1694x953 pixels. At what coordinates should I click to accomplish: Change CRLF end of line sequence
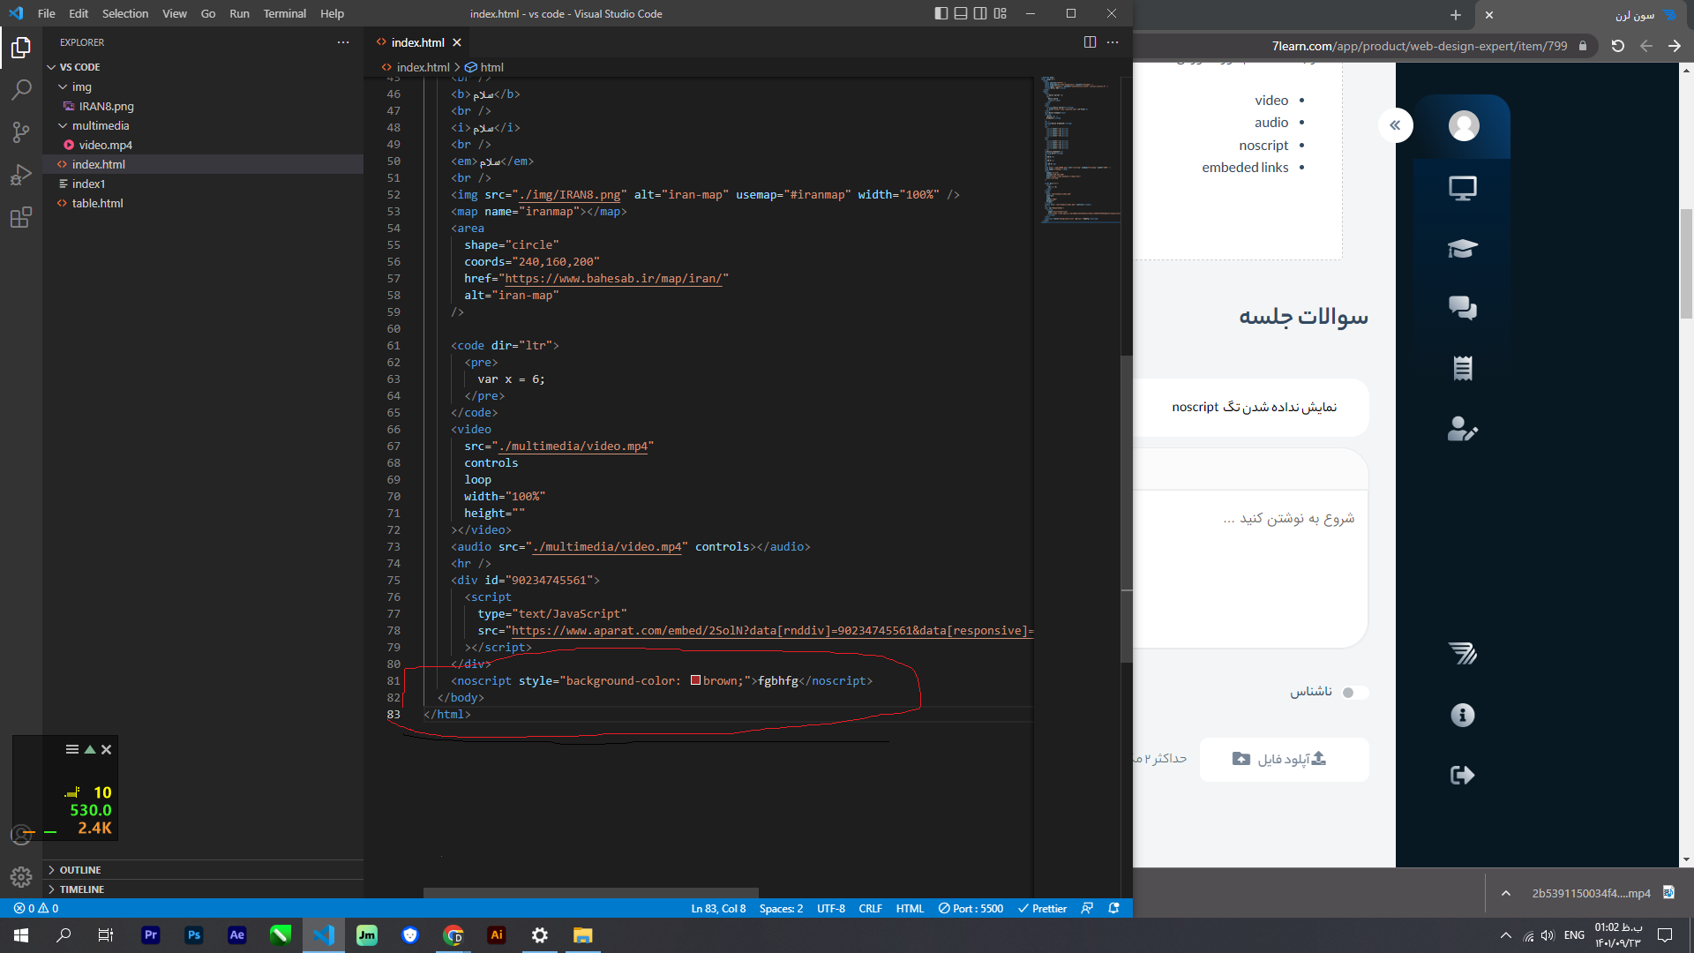click(870, 908)
